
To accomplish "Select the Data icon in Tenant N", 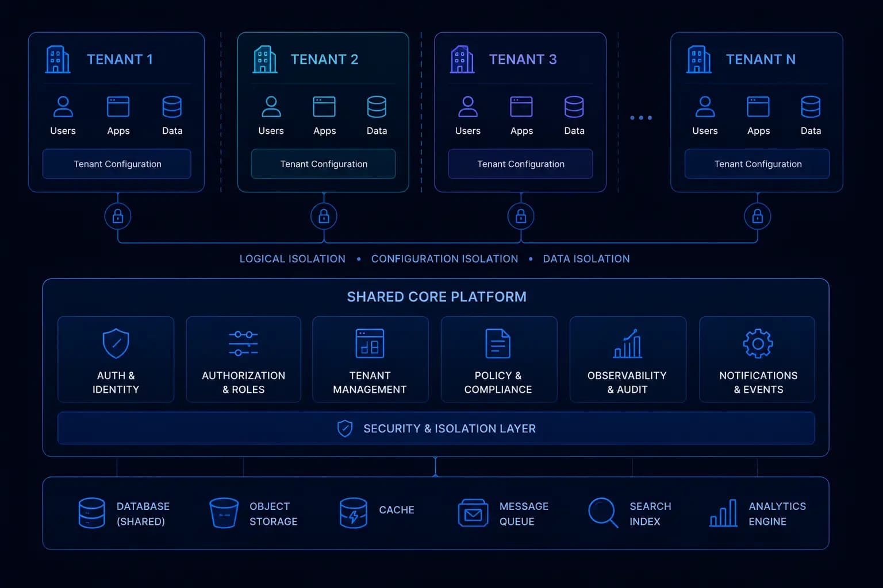I will pyautogui.click(x=811, y=107).
